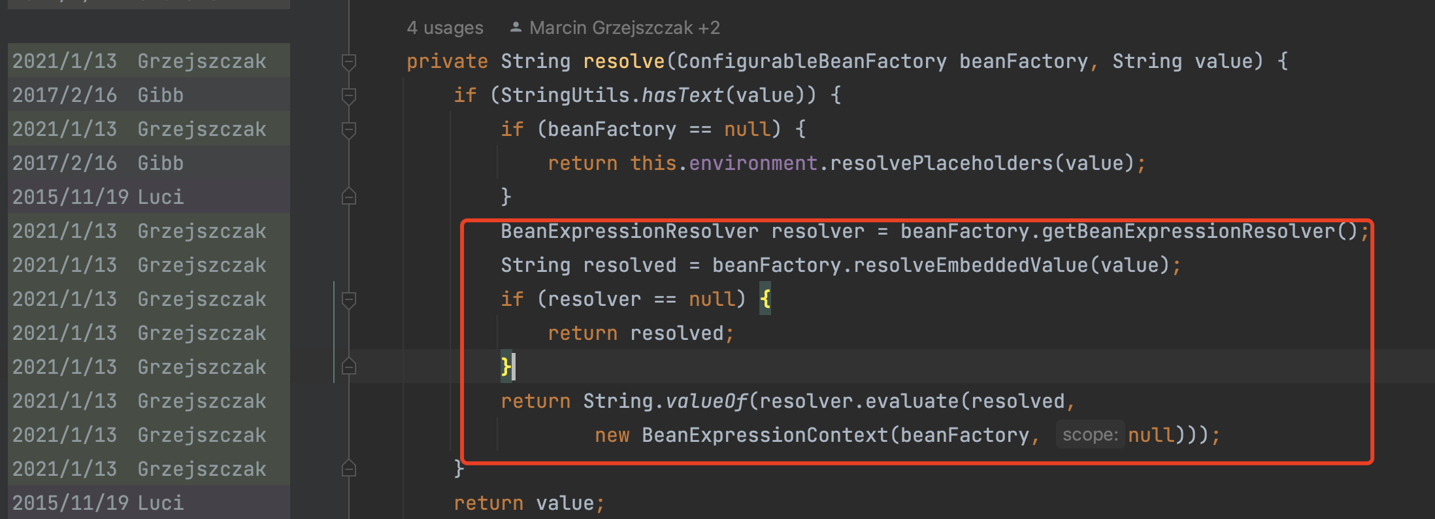
Task: Click ConfigurableBeanFactory parameter type
Action: (x=812, y=61)
